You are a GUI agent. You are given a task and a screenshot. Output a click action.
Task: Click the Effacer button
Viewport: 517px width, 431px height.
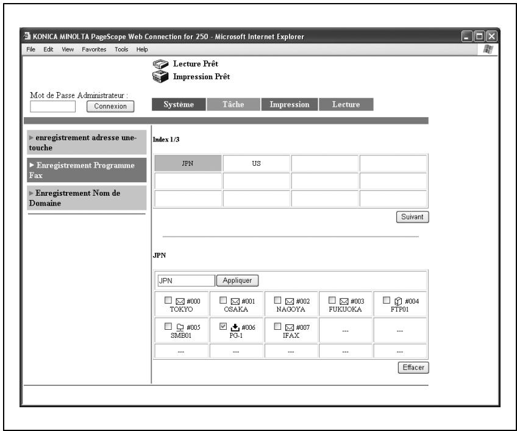pos(413,368)
